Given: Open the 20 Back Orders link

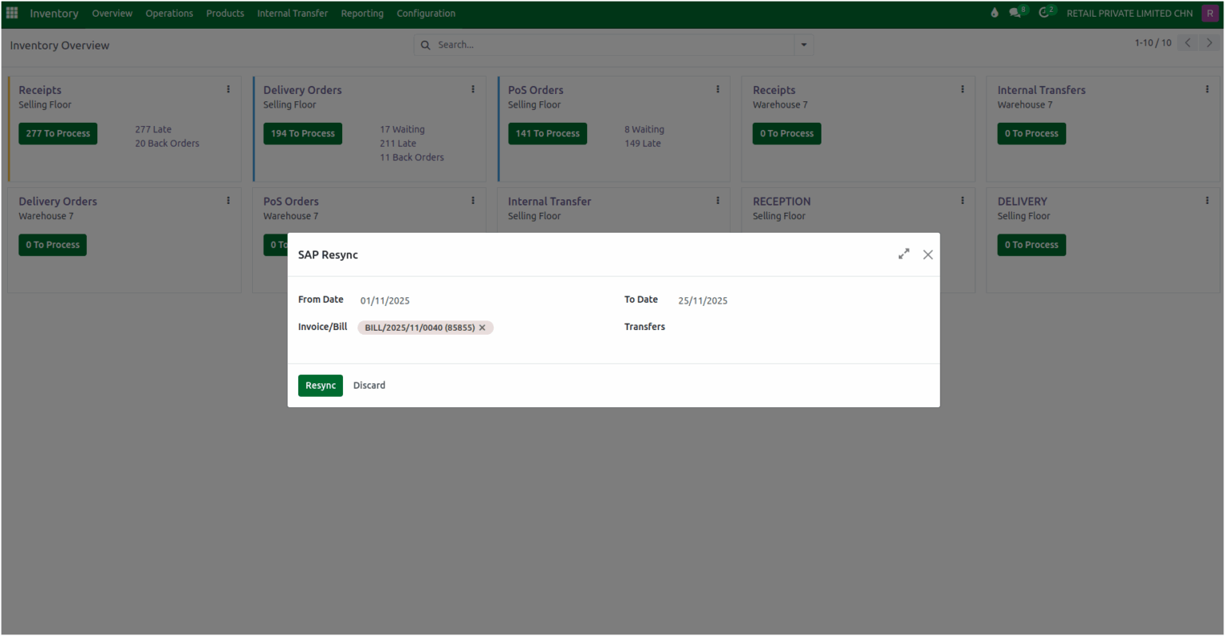Looking at the screenshot, I should pyautogui.click(x=167, y=143).
